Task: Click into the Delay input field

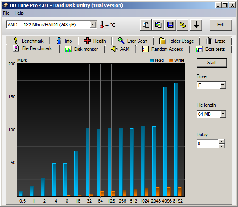Action: click(x=208, y=144)
